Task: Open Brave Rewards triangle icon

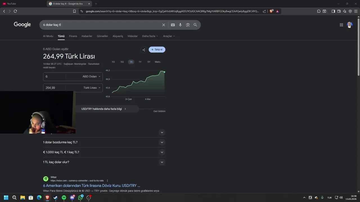Action: tap(277, 11)
